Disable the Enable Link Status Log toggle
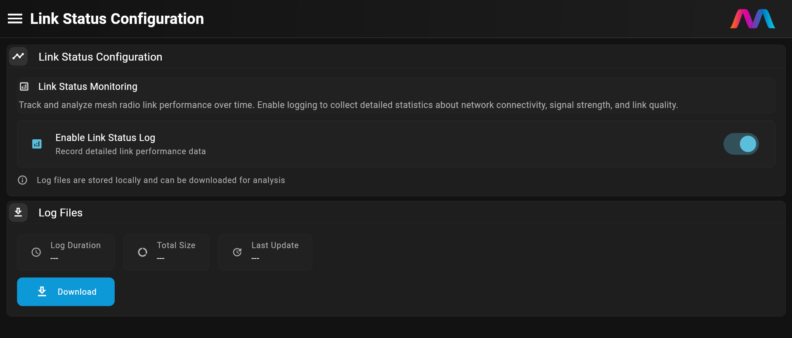The image size is (792, 338). click(x=741, y=144)
